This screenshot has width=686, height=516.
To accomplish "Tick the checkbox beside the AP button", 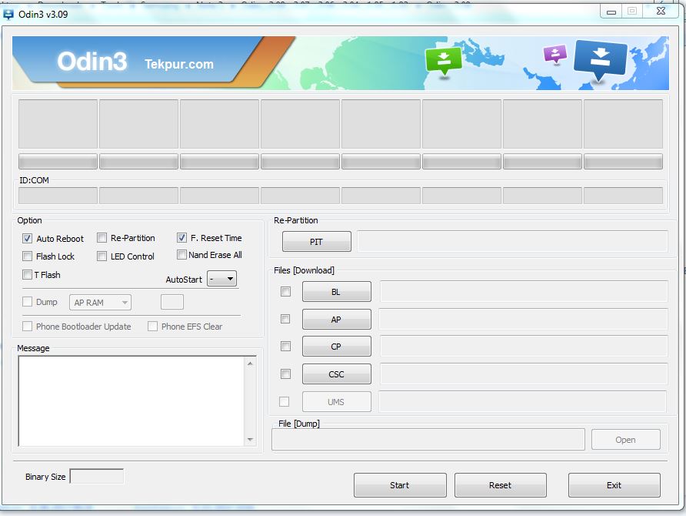I will tap(285, 319).
